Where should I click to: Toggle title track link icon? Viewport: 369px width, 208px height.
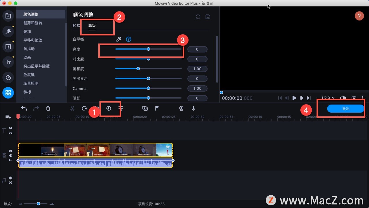click(x=10, y=133)
